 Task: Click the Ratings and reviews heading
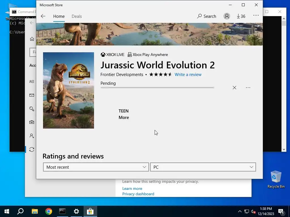[x=73, y=156]
